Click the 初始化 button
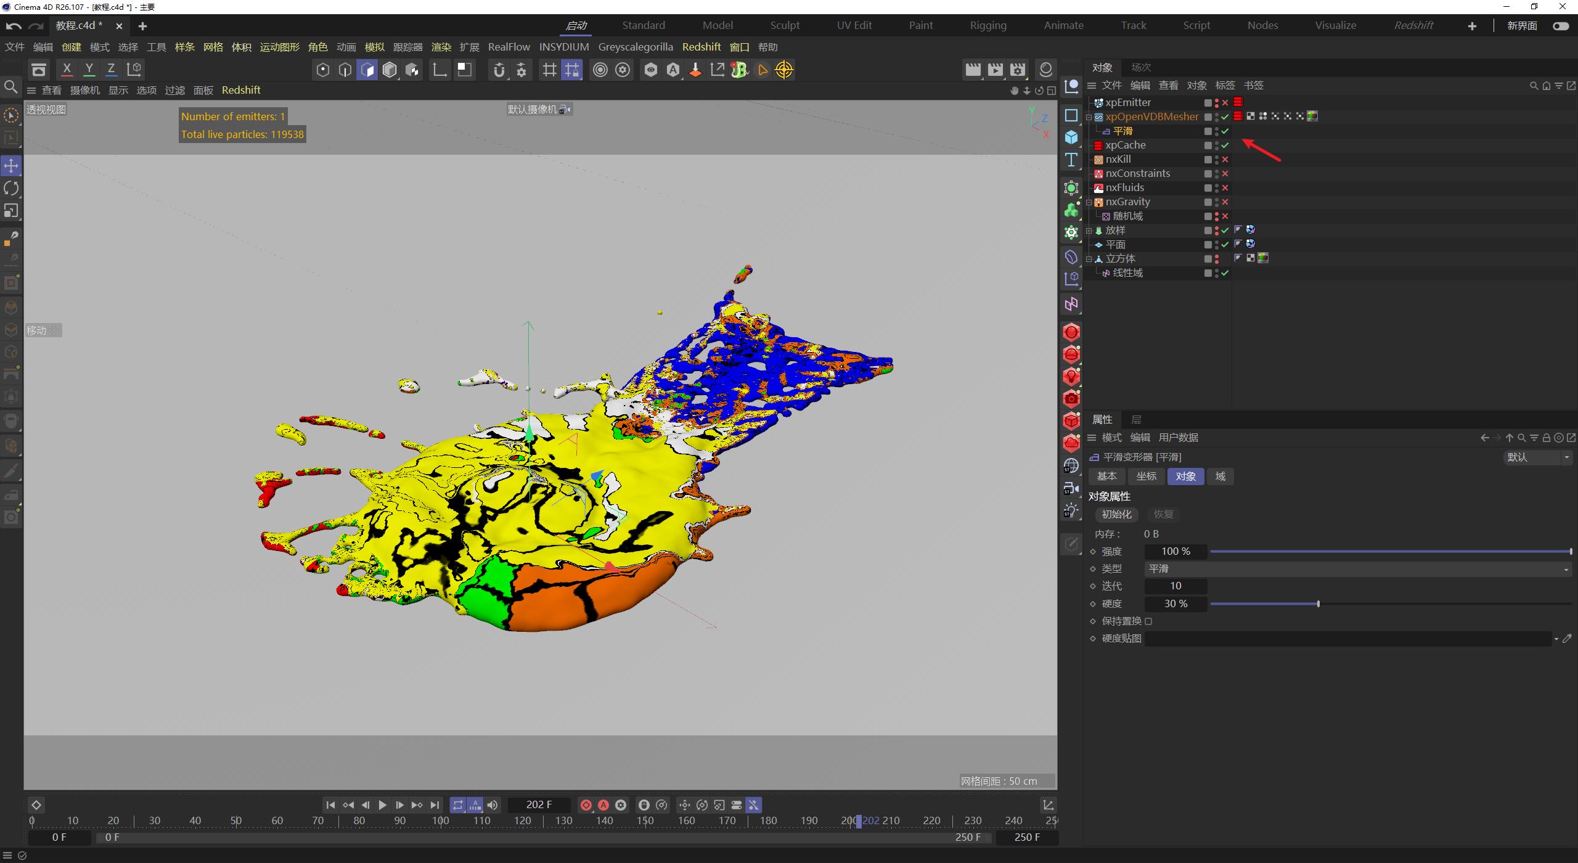The image size is (1578, 863). 1116,514
